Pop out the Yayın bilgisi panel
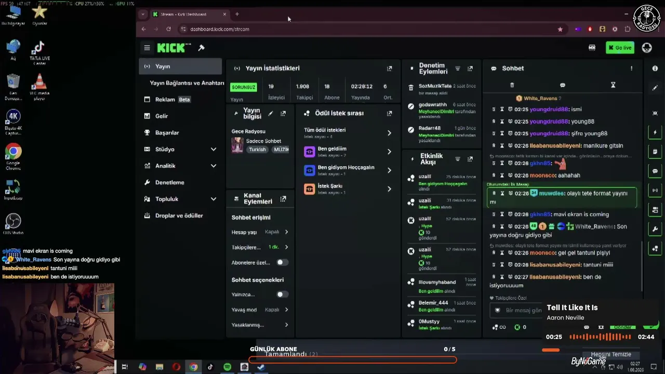This screenshot has width=665, height=374. (x=283, y=113)
